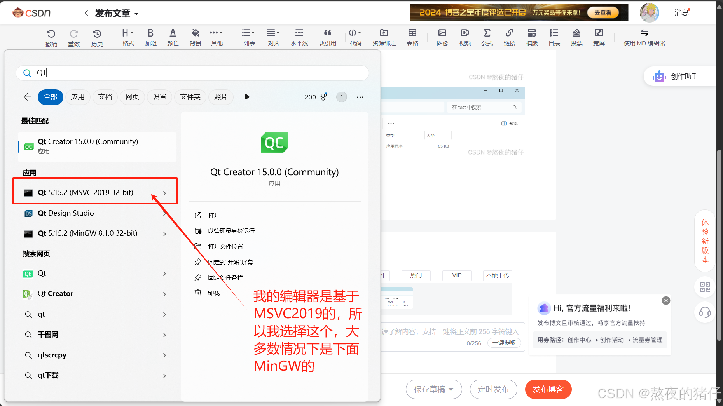Click the 定时发布 scheduled publish button
This screenshot has height=406, width=723.
click(493, 389)
